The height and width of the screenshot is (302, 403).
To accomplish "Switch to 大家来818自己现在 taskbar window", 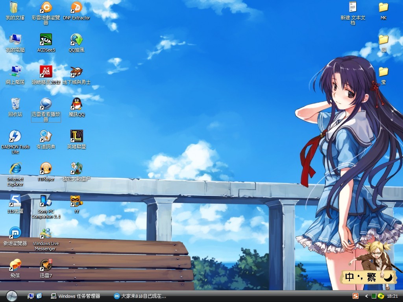I will (x=140, y=296).
